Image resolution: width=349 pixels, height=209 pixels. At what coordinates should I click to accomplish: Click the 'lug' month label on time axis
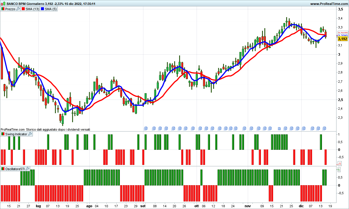point(38,206)
